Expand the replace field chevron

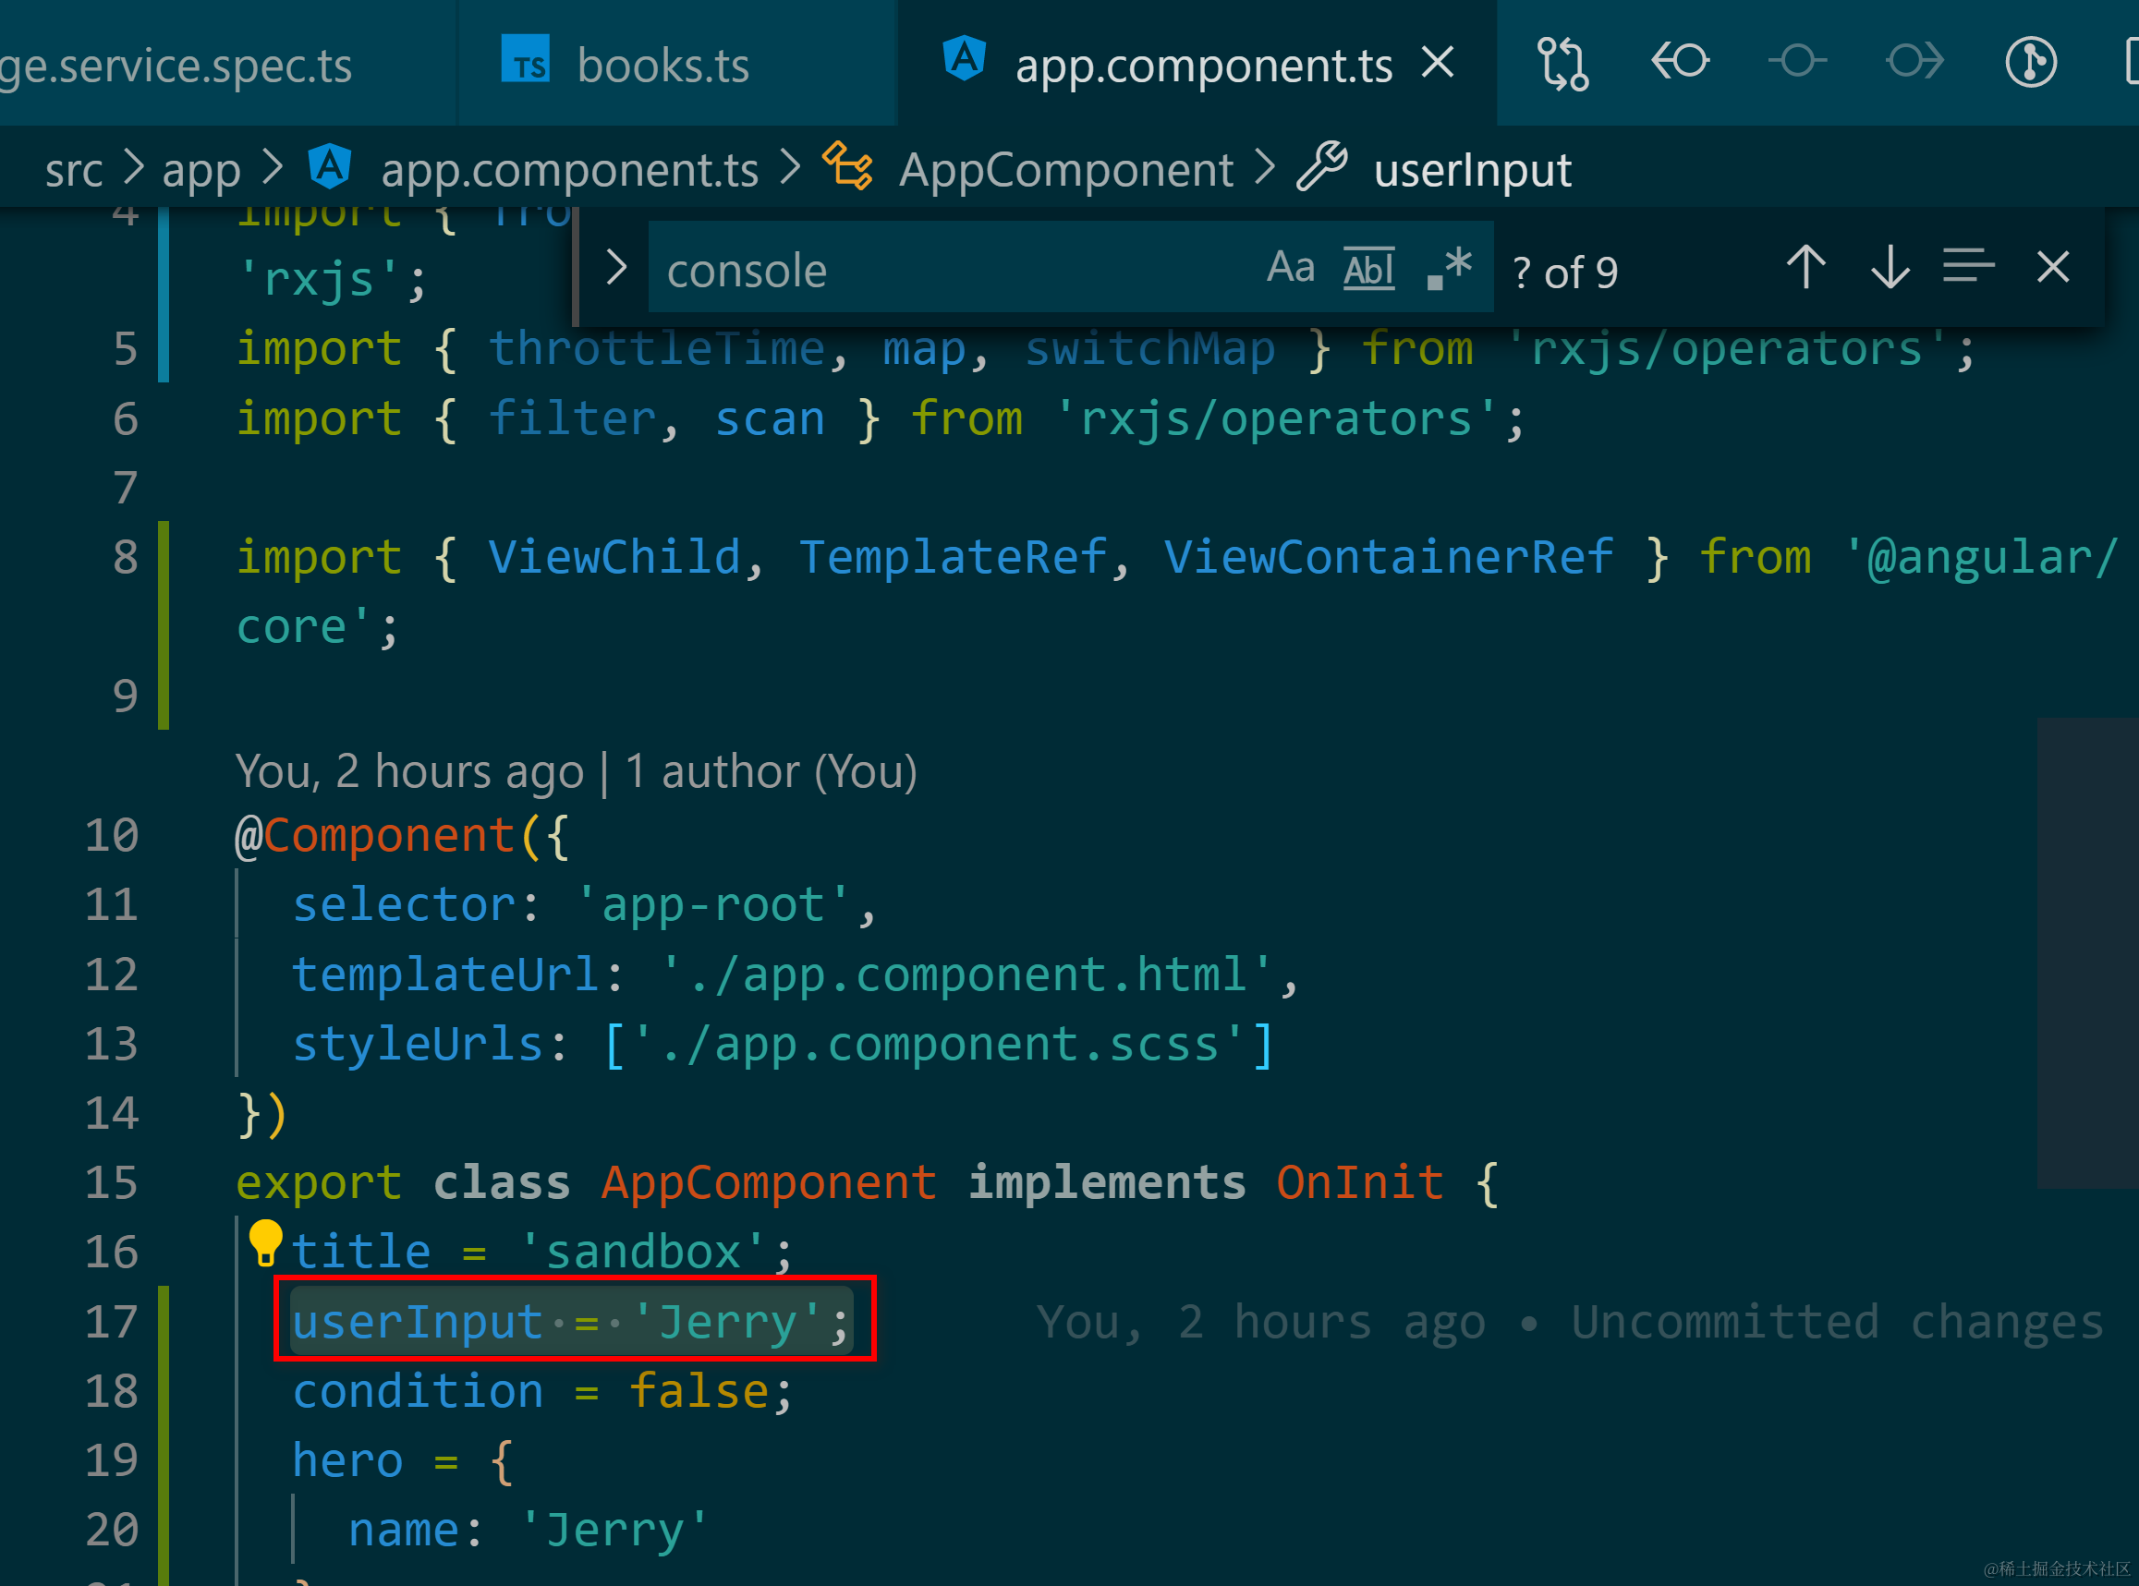(x=616, y=268)
